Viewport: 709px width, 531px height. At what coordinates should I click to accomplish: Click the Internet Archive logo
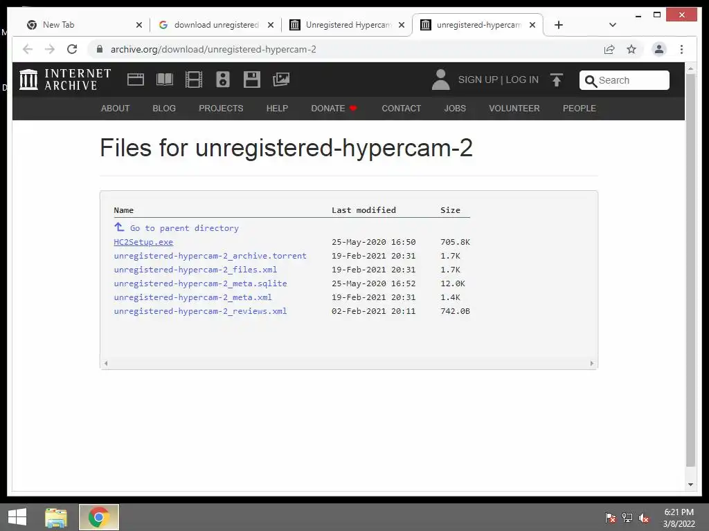(x=65, y=80)
